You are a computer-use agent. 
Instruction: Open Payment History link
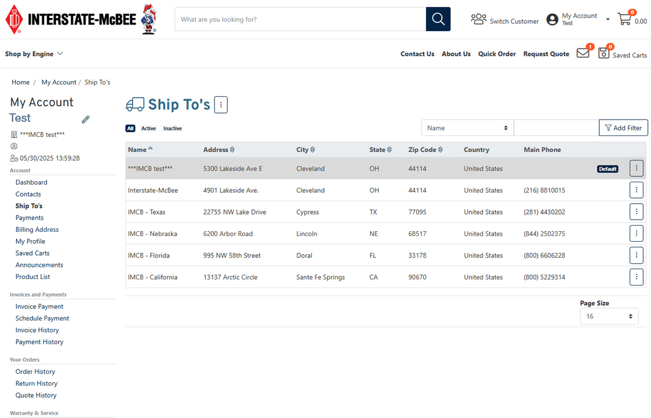click(39, 342)
